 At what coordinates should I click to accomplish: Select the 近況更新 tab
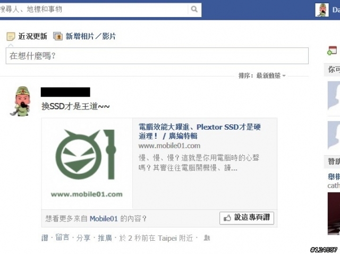click(32, 36)
